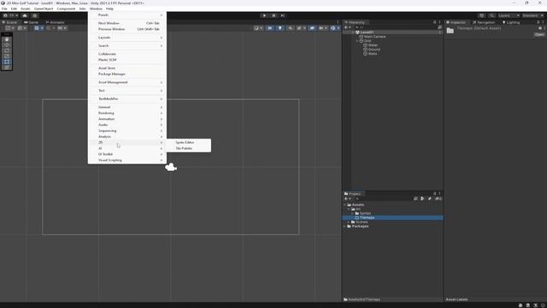Toggle scene lighting bulb icon
Image resolution: width=547 pixels, height=308 pixels.
pos(279,28)
